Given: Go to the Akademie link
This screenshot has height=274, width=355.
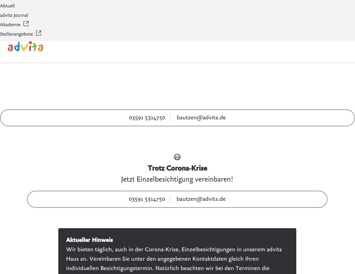Looking at the screenshot, I should pyautogui.click(x=10, y=25).
